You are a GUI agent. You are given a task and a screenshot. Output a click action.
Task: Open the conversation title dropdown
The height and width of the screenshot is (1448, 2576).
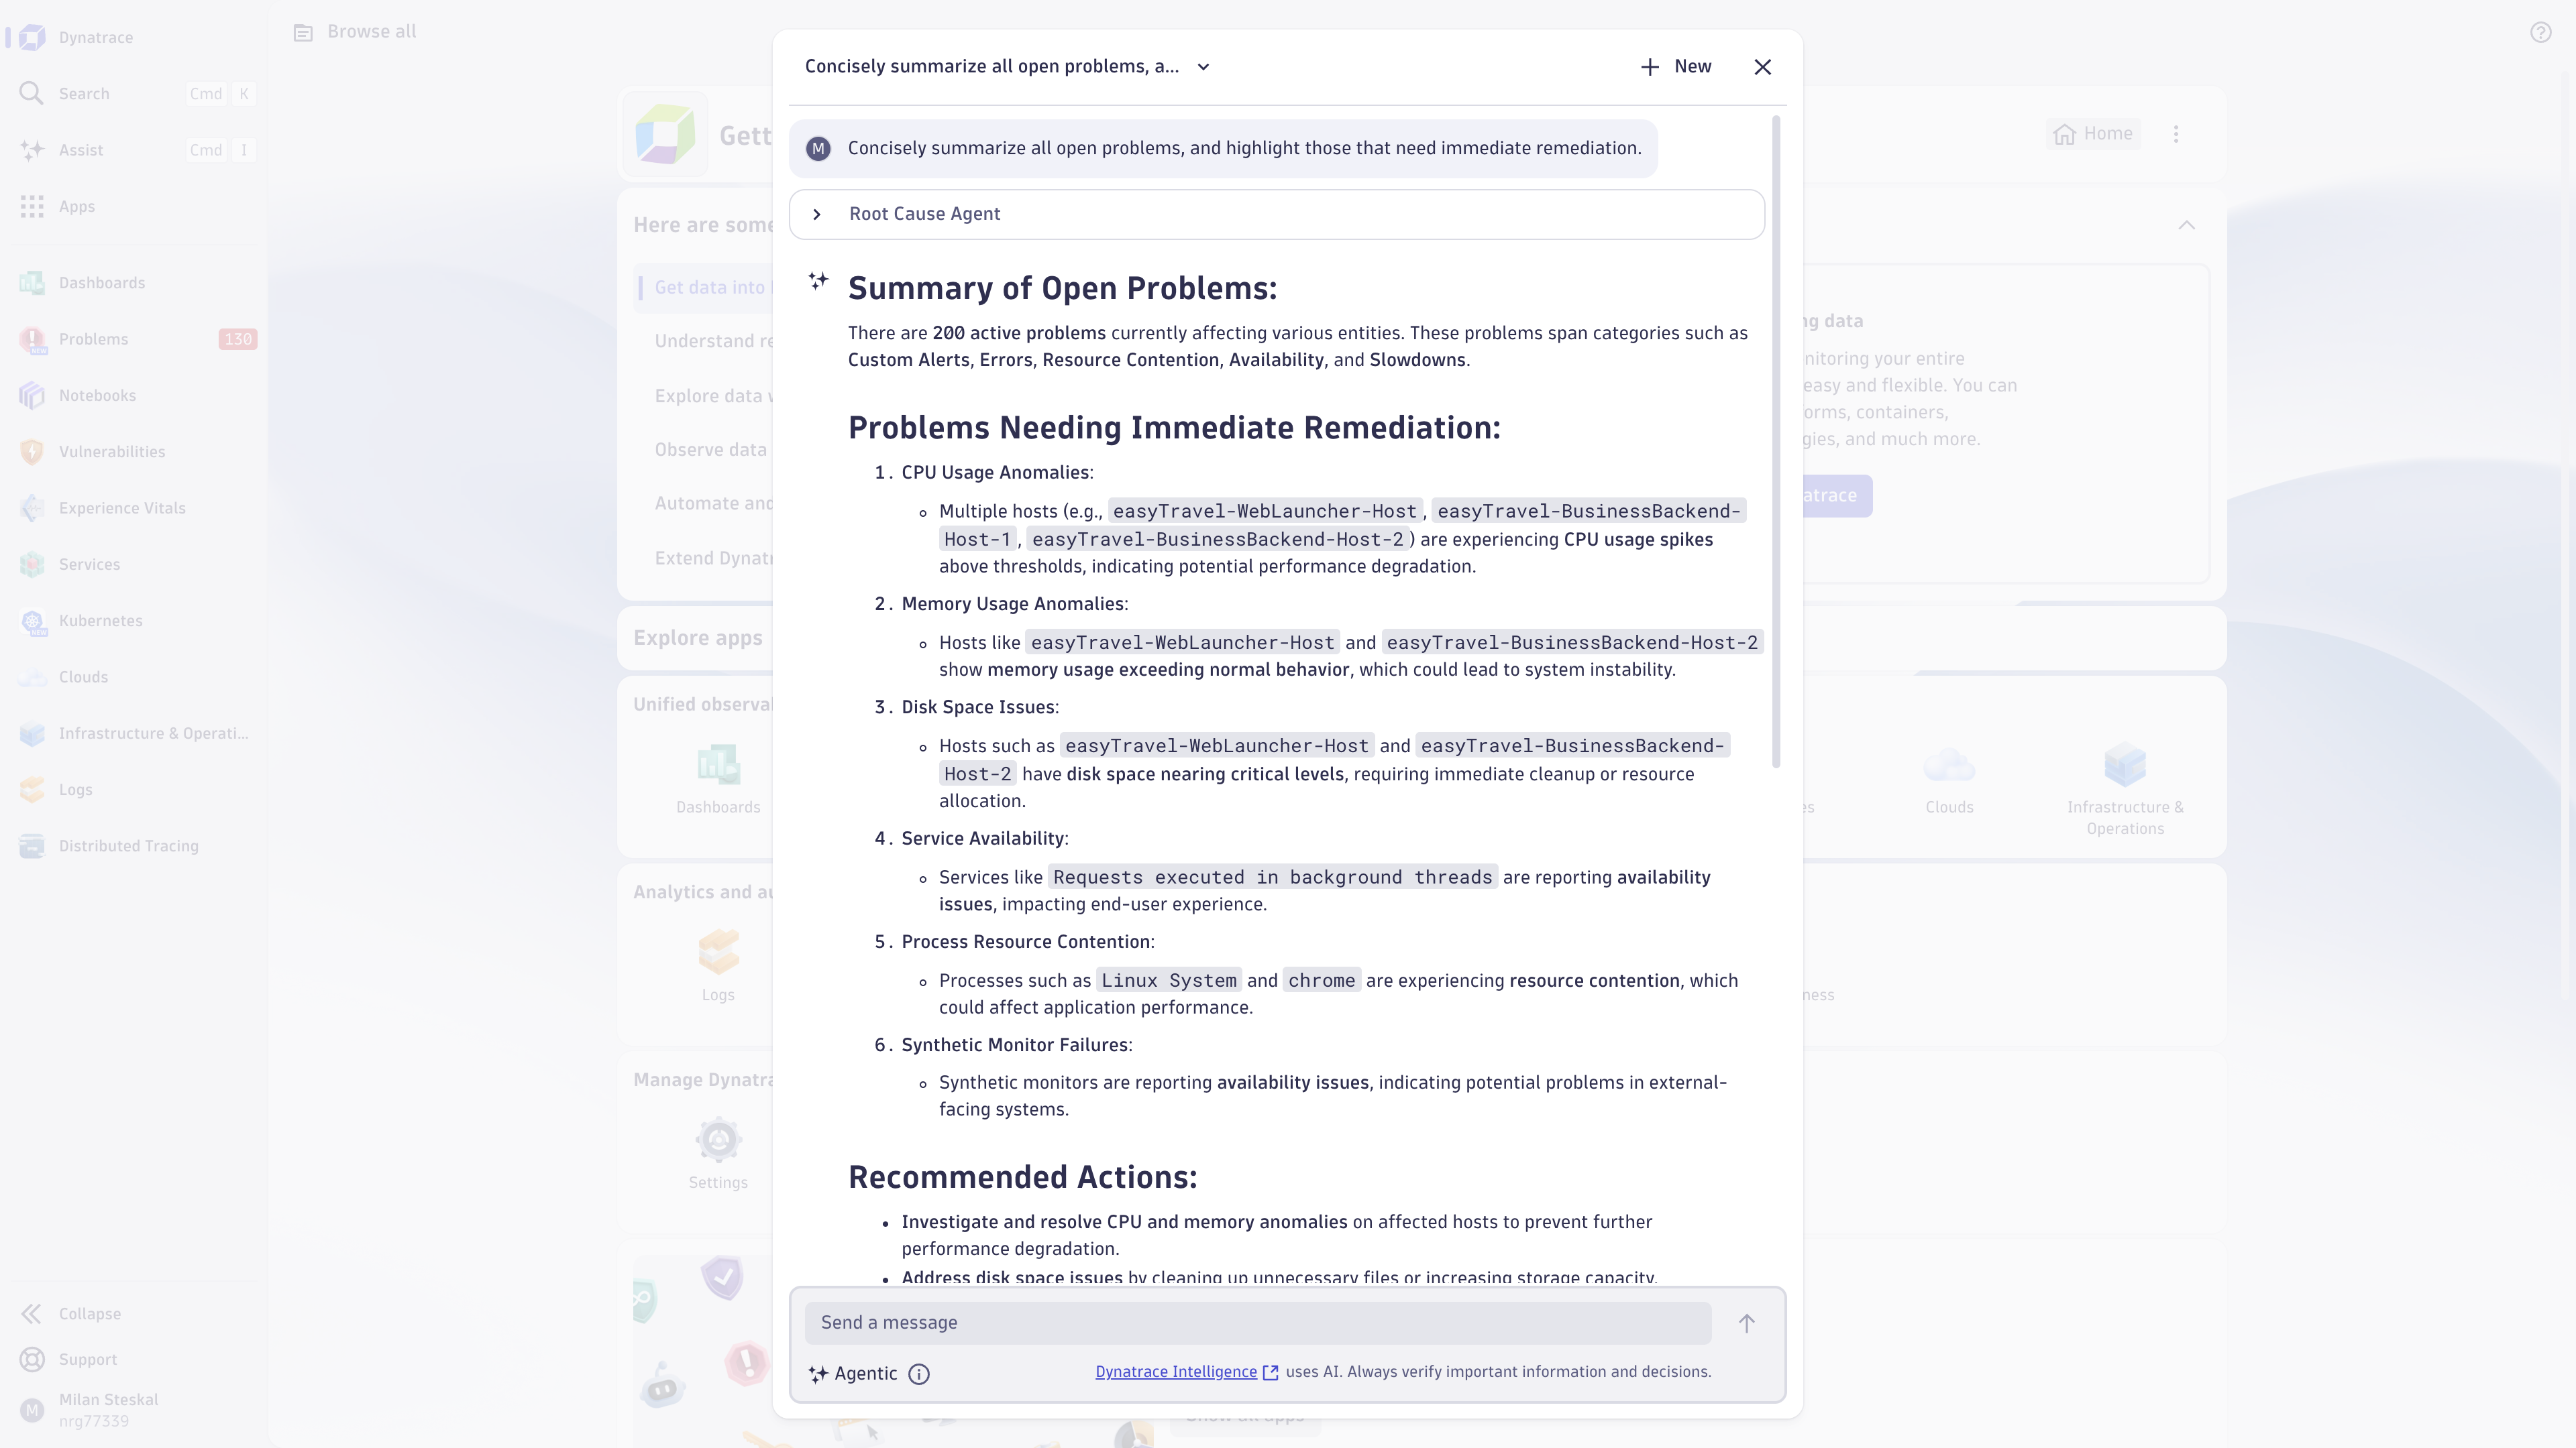[x=1203, y=67]
